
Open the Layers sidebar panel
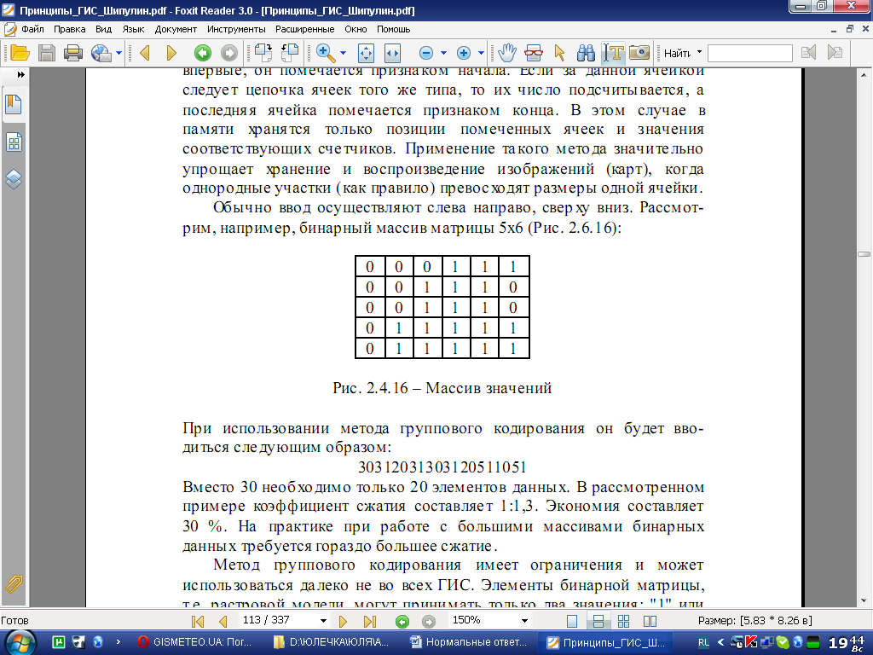(x=14, y=179)
